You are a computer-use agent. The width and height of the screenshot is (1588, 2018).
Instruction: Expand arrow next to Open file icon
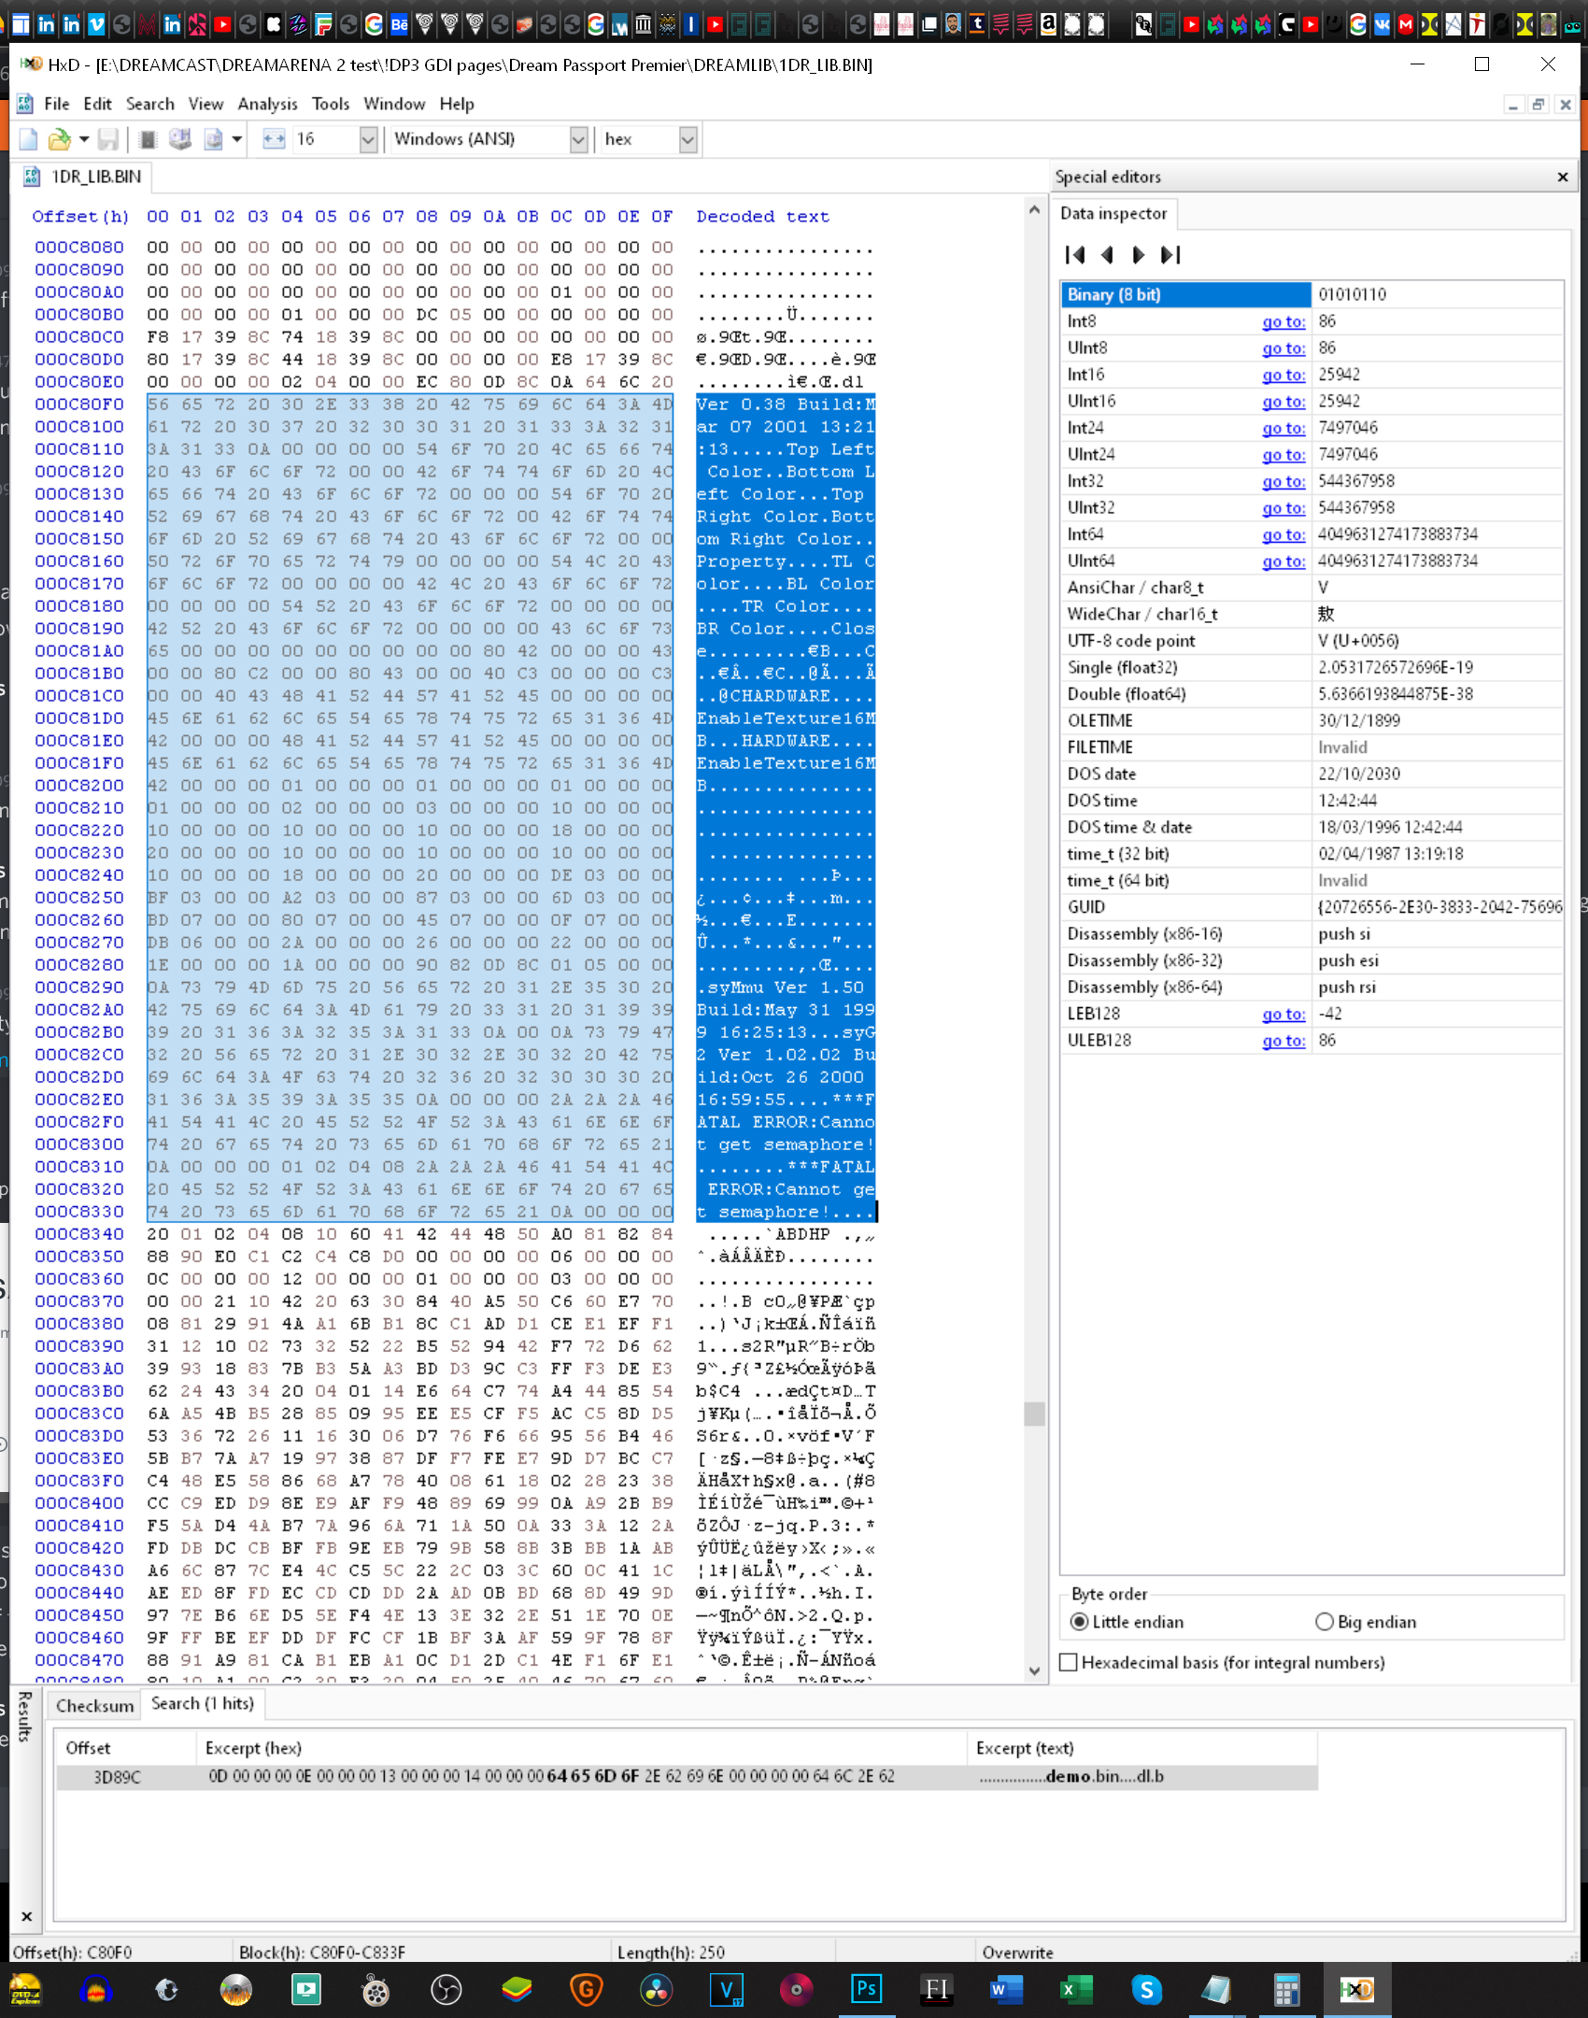(84, 139)
